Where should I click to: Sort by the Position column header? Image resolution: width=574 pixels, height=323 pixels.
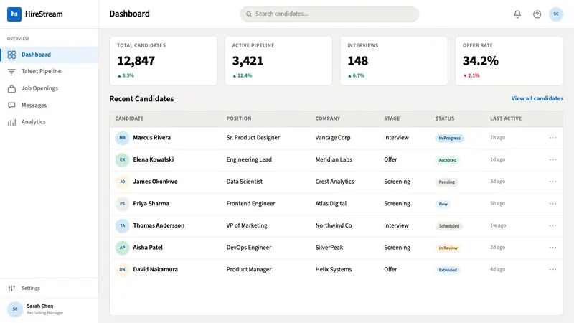tap(239, 118)
